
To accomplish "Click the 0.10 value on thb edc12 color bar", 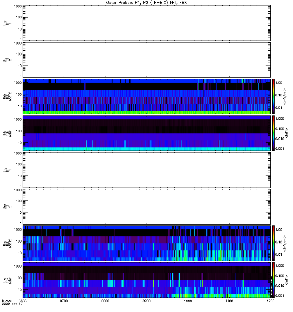I will pos(279,95).
